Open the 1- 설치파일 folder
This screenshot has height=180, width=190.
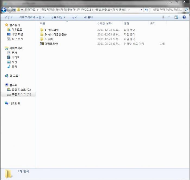point(51,30)
